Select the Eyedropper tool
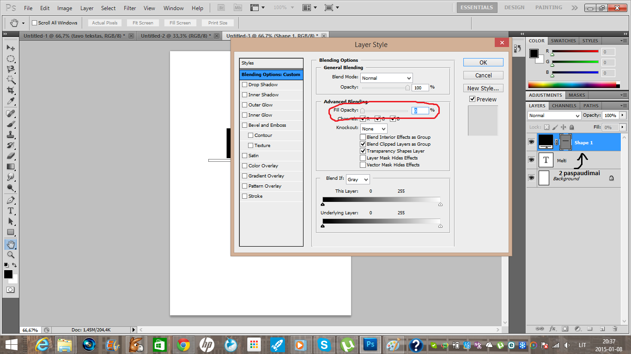This screenshot has width=631, height=354. [x=10, y=101]
